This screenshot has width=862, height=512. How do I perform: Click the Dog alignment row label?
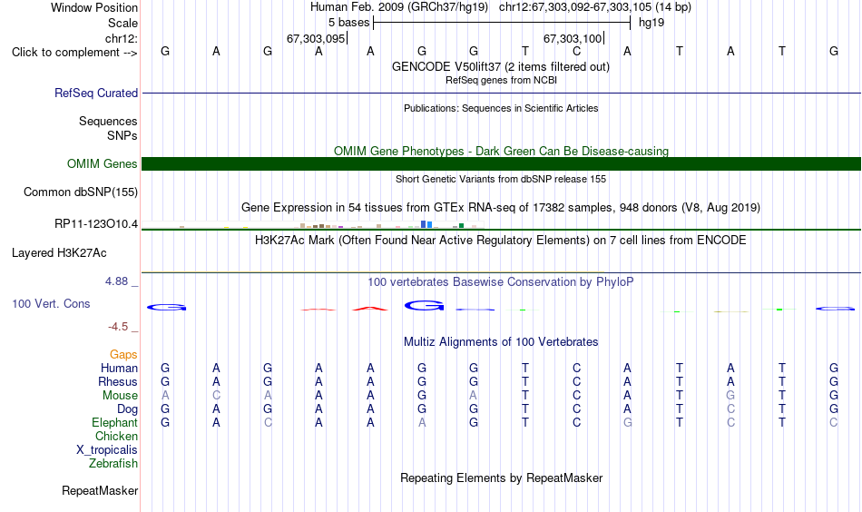[127, 409]
